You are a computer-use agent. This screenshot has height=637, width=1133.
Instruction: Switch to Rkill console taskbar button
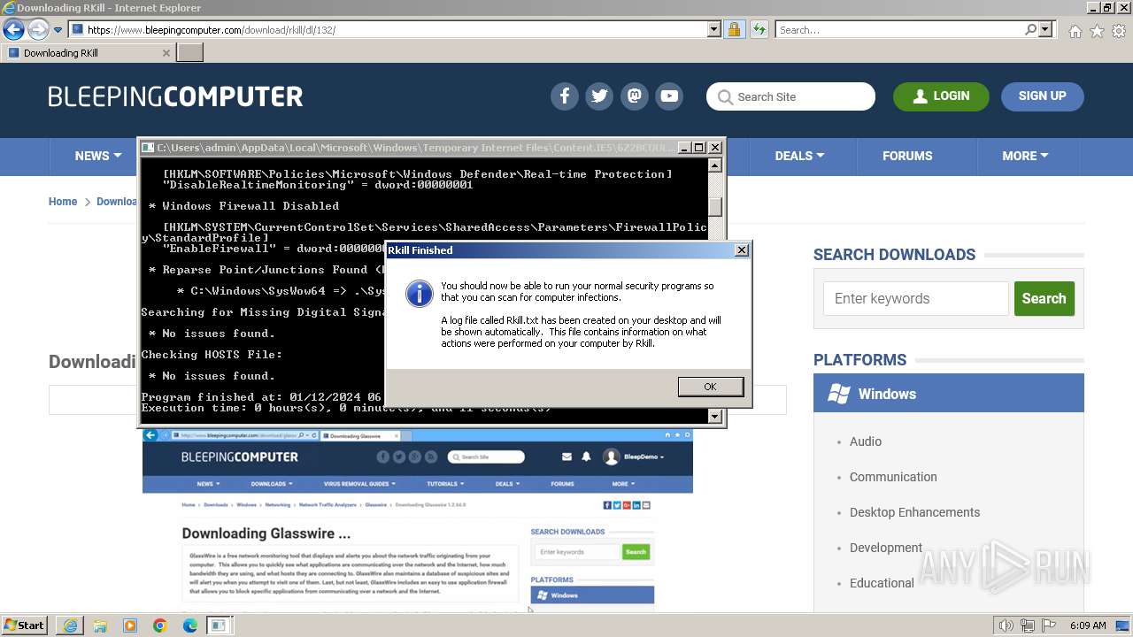click(219, 625)
